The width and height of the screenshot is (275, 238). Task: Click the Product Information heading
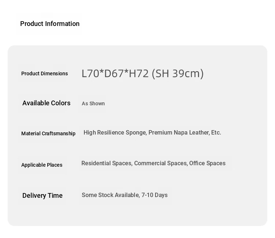point(50,24)
